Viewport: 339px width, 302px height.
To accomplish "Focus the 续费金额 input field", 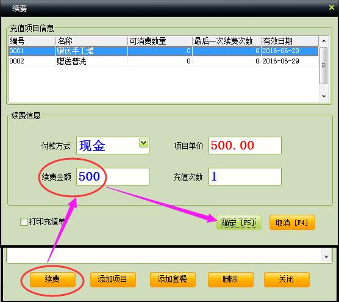I will 113,176.
